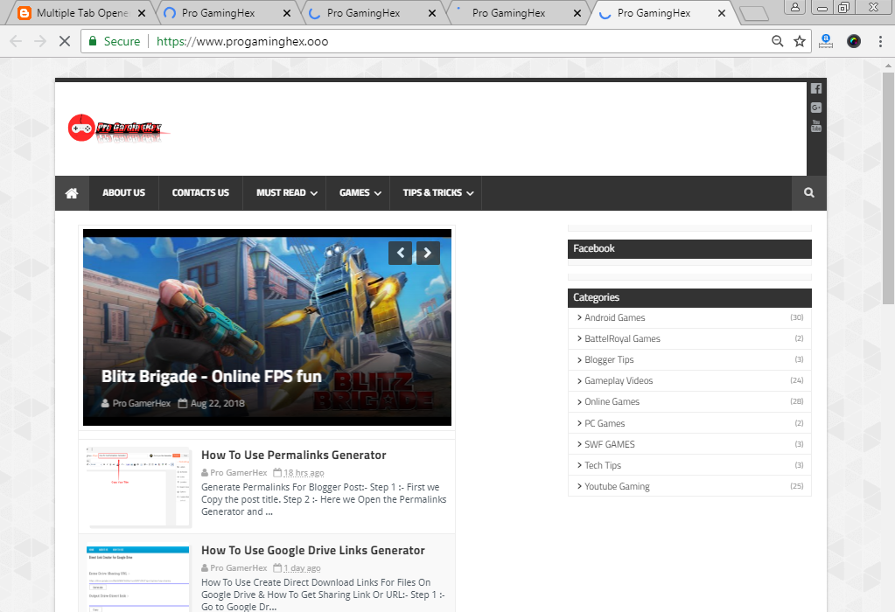
Task: Open the YouTube channel icon
Action: [815, 126]
